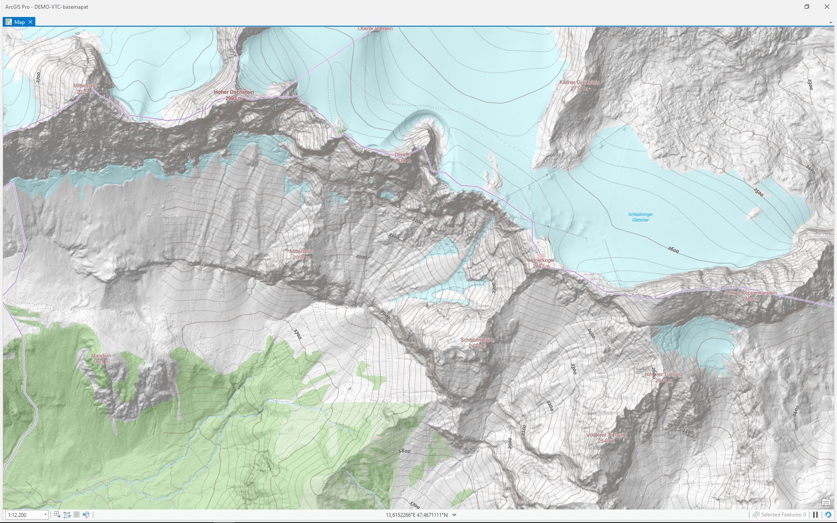Image resolution: width=837 pixels, height=523 pixels.
Task: Click the Großer Koppenkarstein 2863 m label
Action: coord(750,295)
